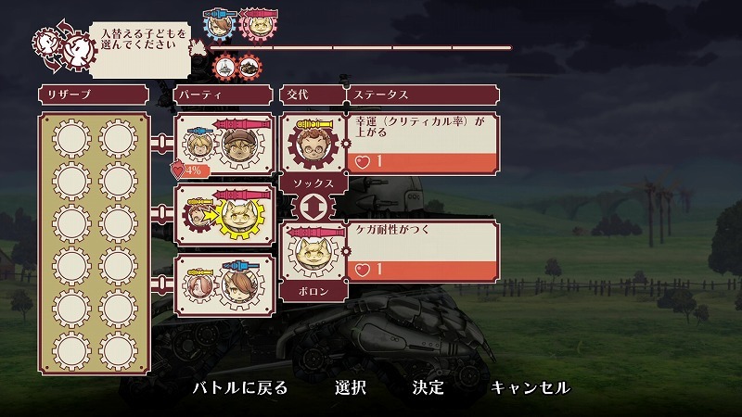The width and height of the screenshot is (742, 417).
Task: Click the child-swap icon at top left
Action: tap(65, 46)
